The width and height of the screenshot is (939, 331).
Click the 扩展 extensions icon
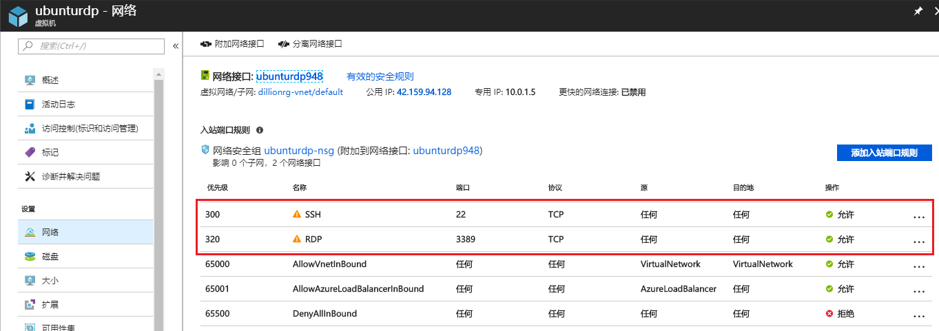click(30, 305)
